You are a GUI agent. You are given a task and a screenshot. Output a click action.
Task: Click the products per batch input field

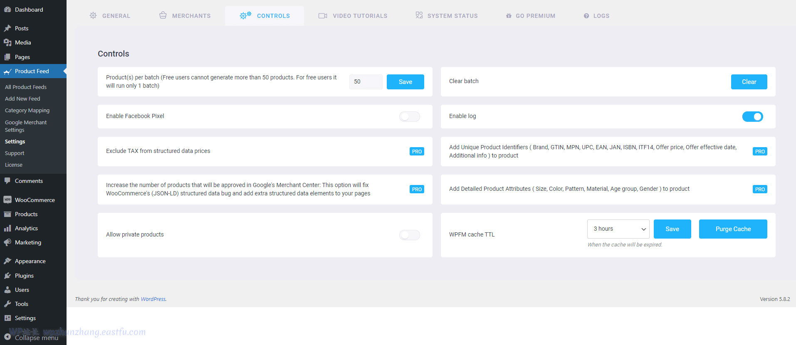click(366, 82)
